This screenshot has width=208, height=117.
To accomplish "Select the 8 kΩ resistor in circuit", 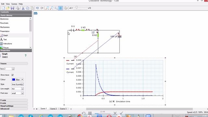I will point(98,35).
